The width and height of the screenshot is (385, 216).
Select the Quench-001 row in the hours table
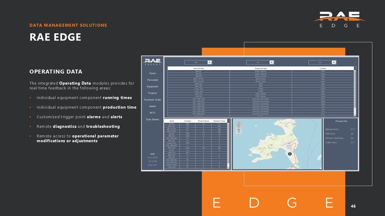click(x=196, y=143)
